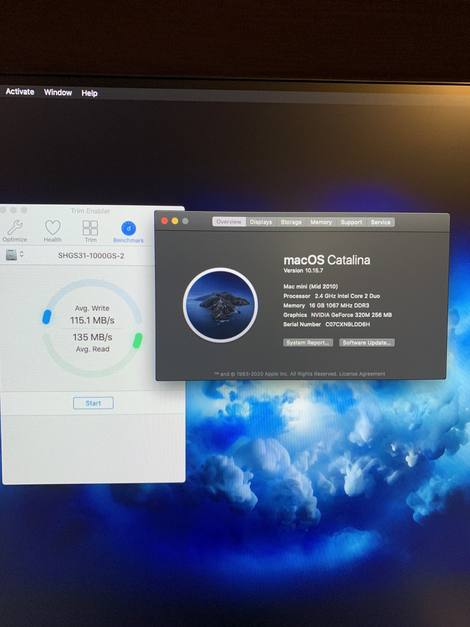Open the Help menu in the menu bar
Image resolution: width=470 pixels, height=627 pixels.
(89, 93)
